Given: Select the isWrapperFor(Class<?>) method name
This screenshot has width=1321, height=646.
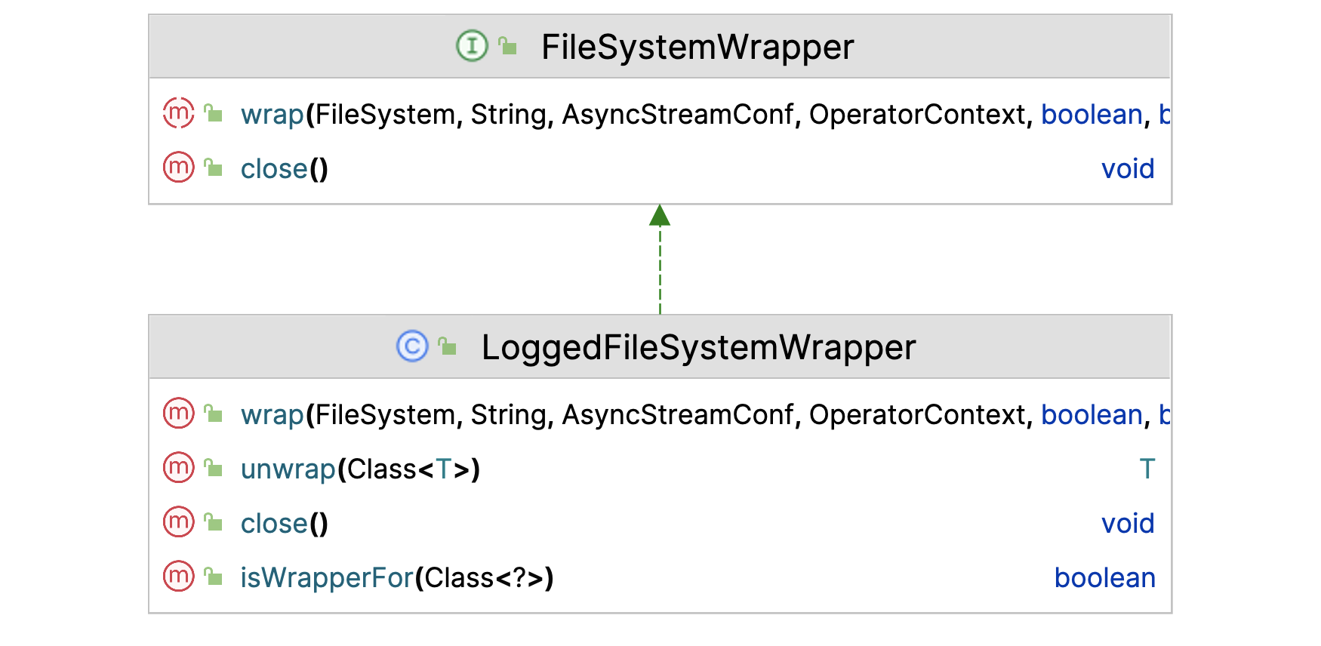Looking at the screenshot, I should click(x=397, y=578).
